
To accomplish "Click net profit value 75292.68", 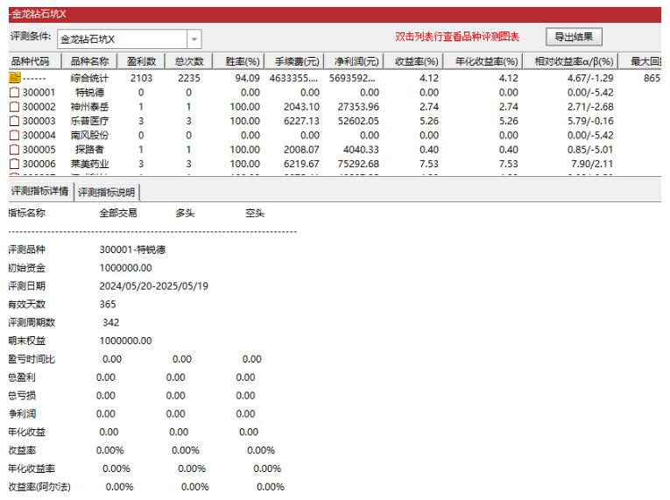I will [x=358, y=164].
